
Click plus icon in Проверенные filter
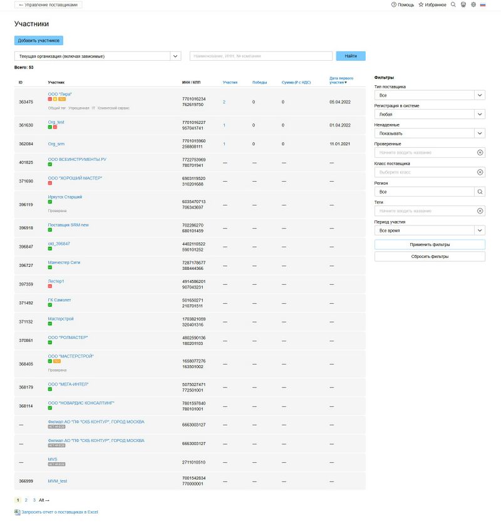(480, 152)
